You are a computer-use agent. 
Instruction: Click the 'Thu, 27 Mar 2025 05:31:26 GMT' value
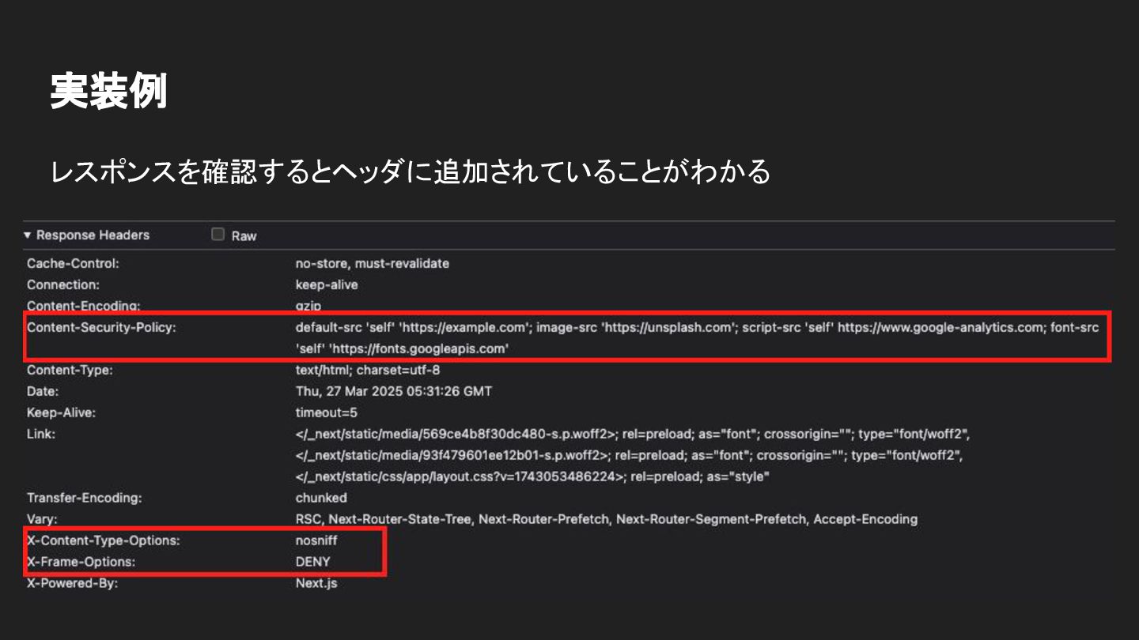point(394,391)
